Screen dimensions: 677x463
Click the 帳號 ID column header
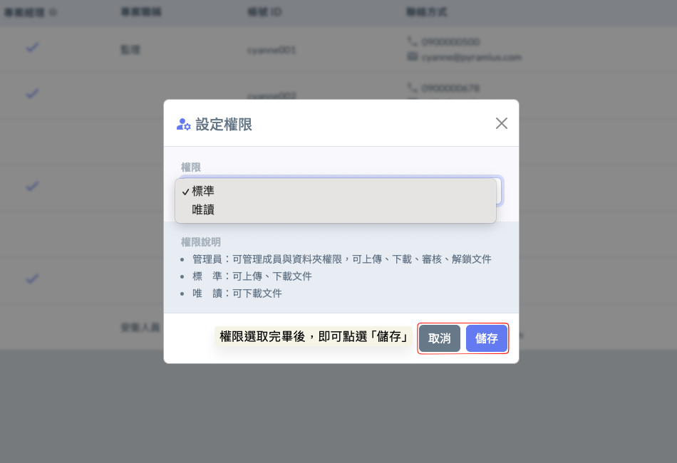pos(264,13)
